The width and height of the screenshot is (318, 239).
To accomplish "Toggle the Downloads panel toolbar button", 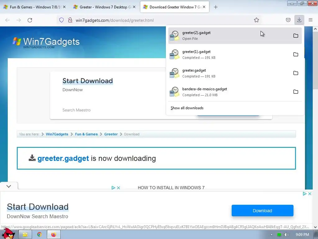I will 299,20.
